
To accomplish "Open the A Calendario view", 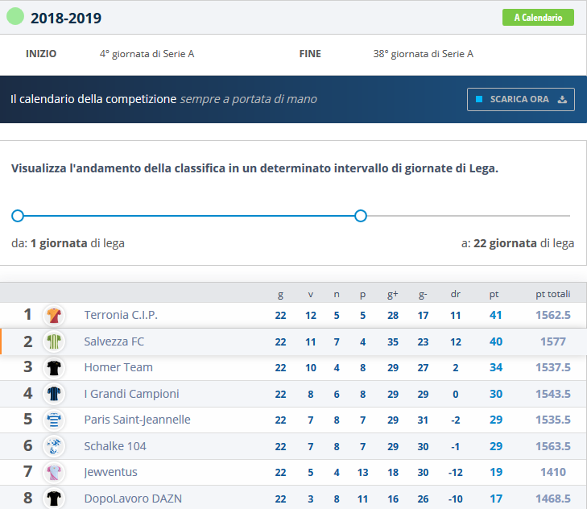I will 538,18.
